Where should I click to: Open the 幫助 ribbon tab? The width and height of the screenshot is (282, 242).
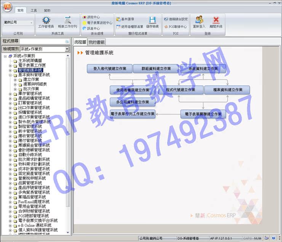point(47,10)
